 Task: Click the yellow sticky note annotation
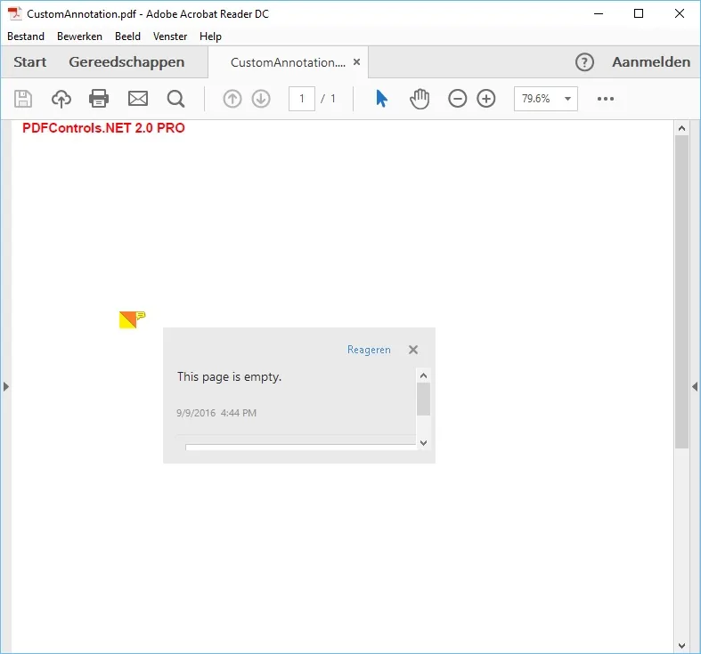[132, 319]
